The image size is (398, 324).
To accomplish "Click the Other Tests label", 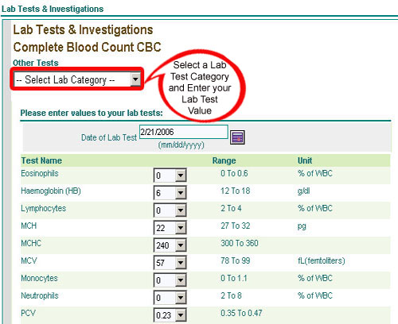I will [x=36, y=63].
